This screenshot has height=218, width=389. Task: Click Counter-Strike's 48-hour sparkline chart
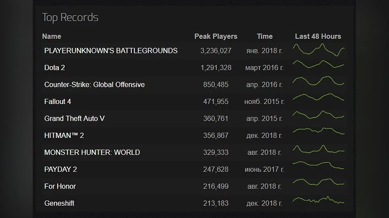[318, 81]
